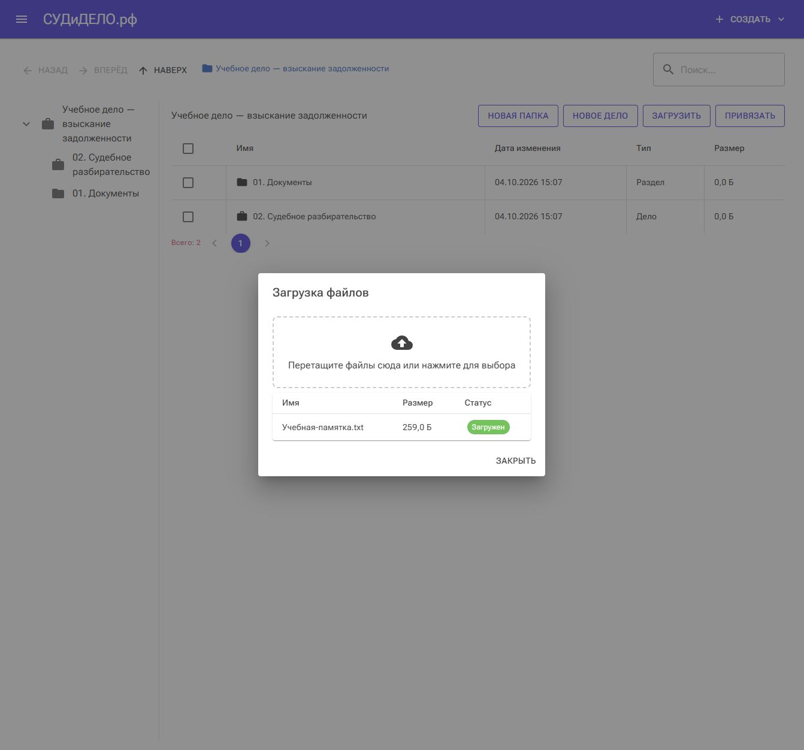804x750 pixels.
Task: Select page 1 in pagination
Action: click(241, 243)
